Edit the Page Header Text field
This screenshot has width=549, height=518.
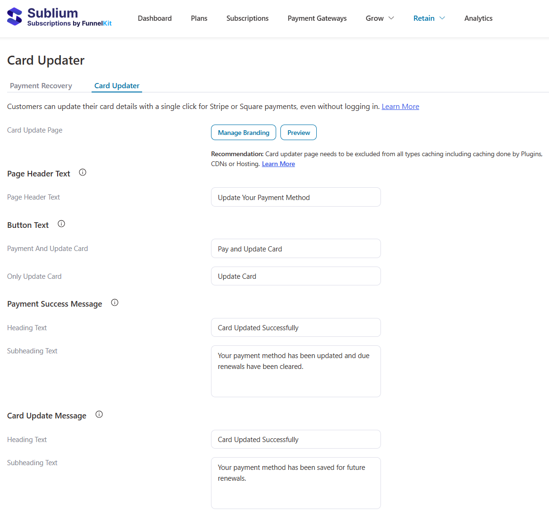[x=296, y=197]
